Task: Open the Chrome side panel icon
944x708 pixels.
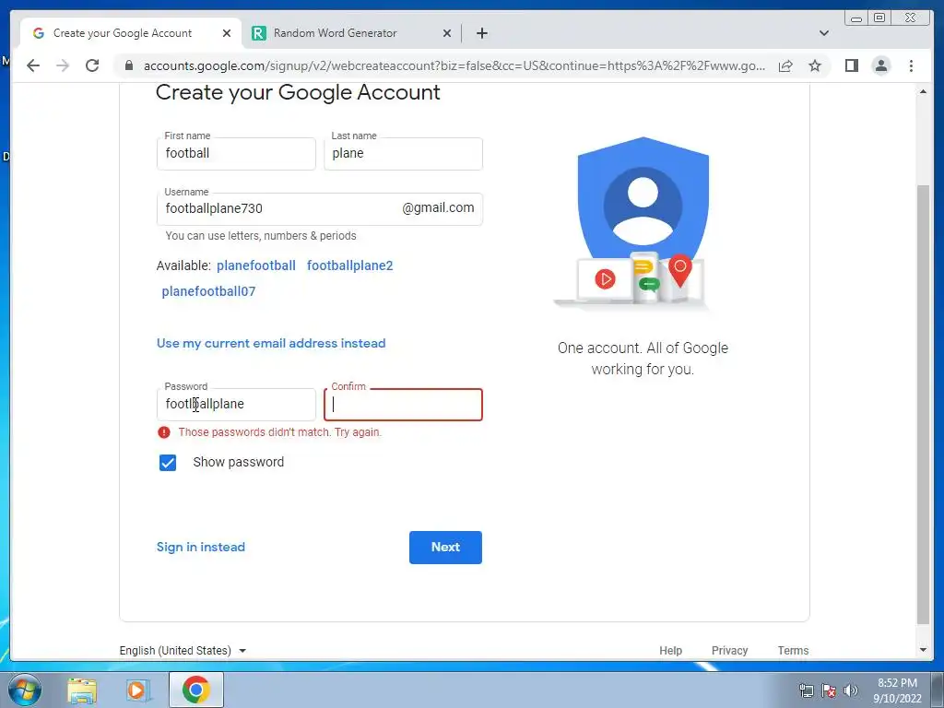Action: (x=851, y=65)
